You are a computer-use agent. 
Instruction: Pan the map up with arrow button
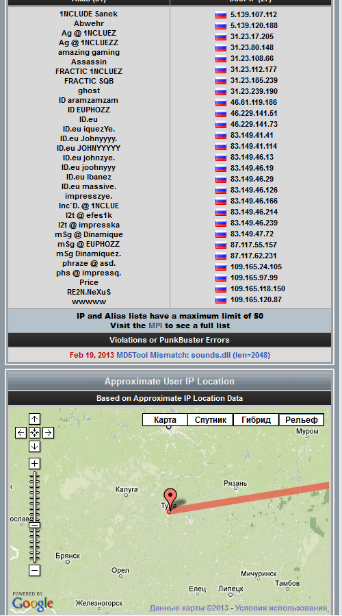tap(34, 419)
